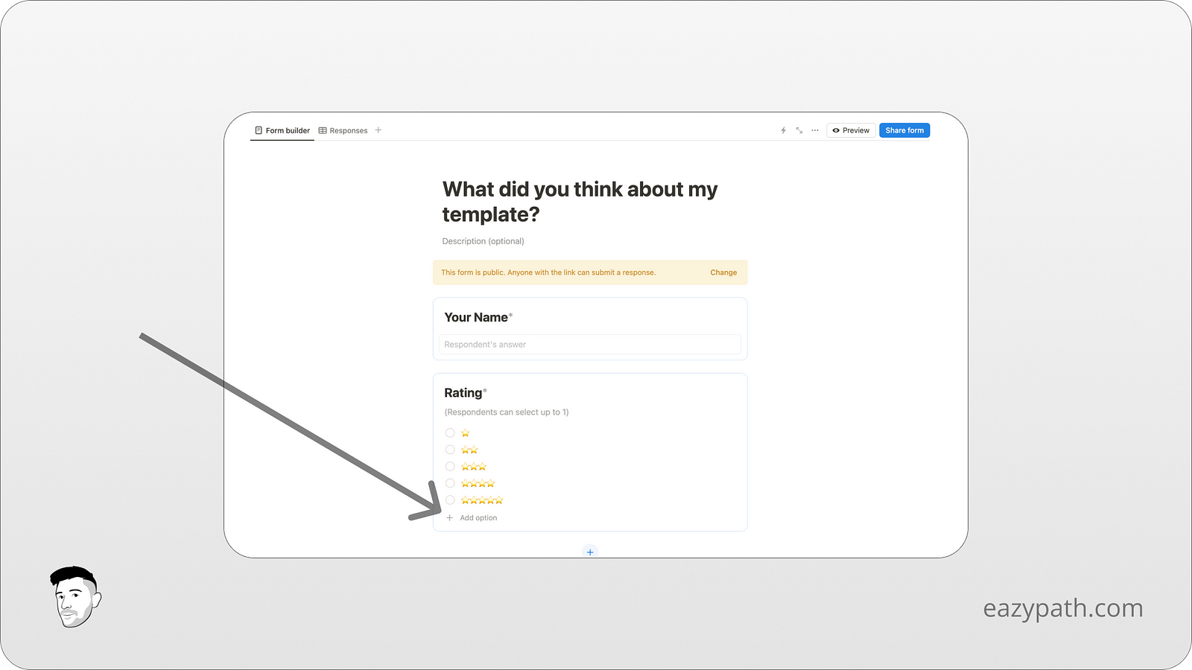The image size is (1192, 670).
Task: Switch to the Responses tab
Action: point(348,130)
